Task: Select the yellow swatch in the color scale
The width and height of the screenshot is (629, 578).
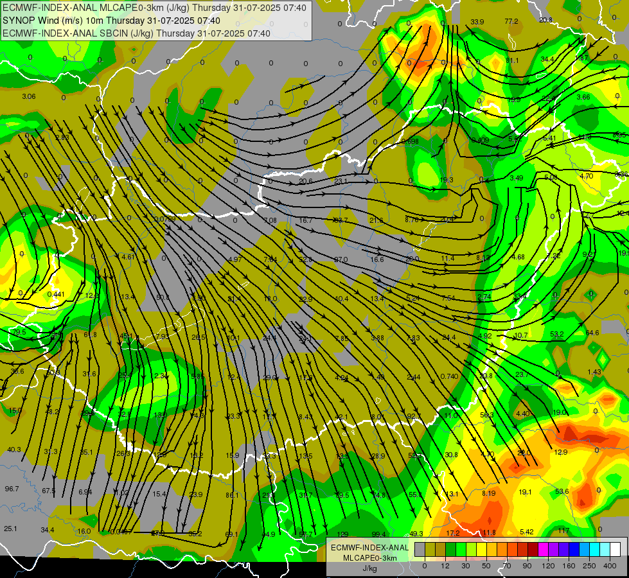Action: (481, 549)
